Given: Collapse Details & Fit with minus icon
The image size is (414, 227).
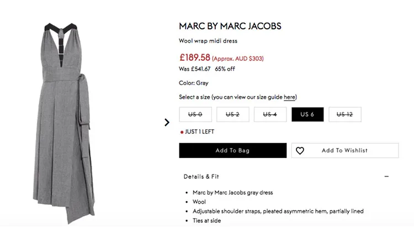Looking at the screenshot, I should (x=386, y=177).
